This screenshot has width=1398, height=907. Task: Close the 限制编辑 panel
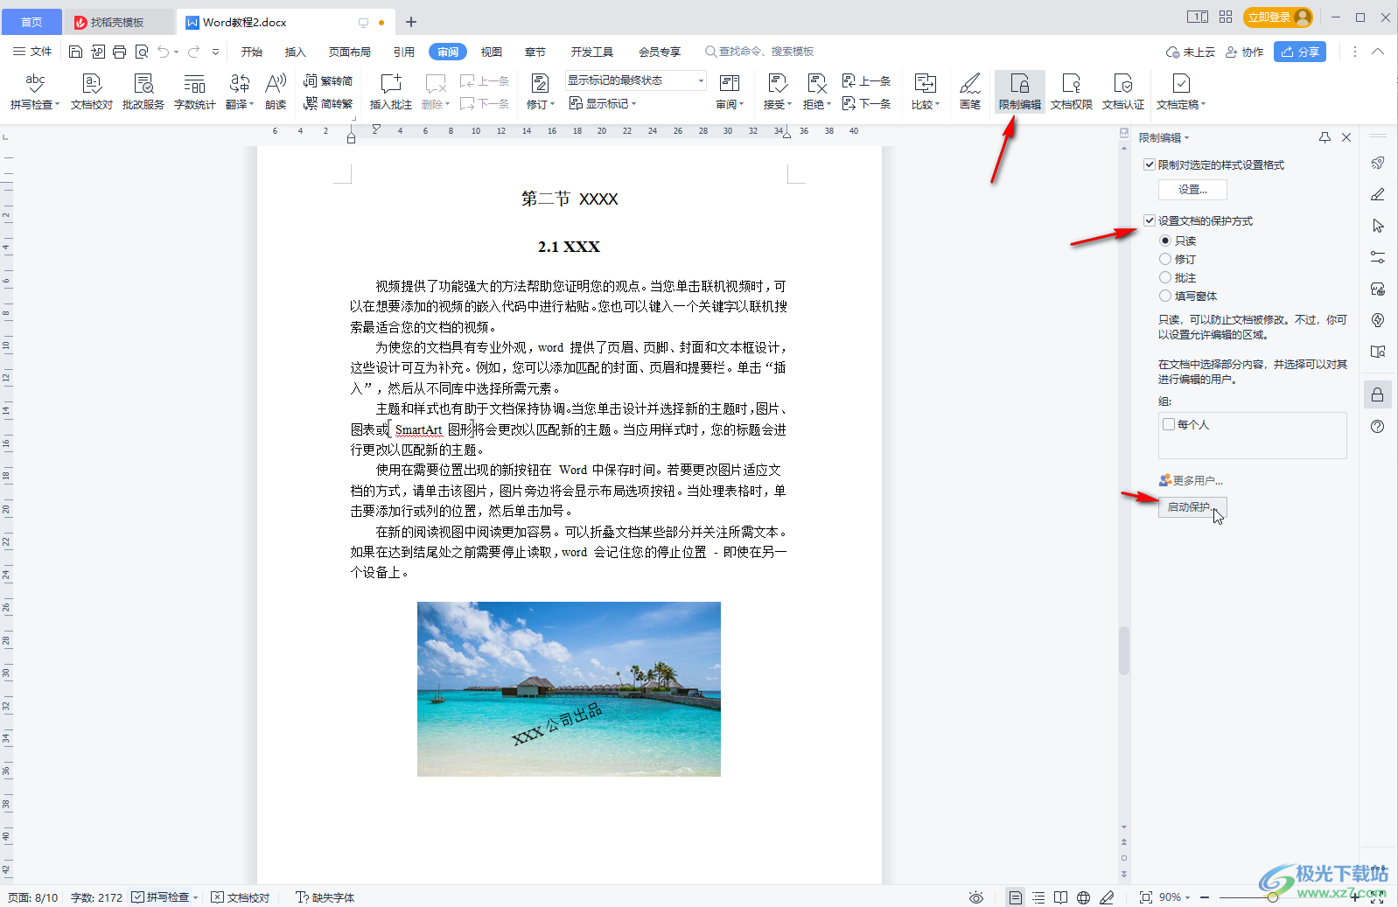pos(1346,137)
